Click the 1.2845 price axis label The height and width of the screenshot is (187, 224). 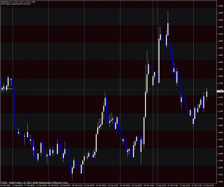tap(220, 62)
